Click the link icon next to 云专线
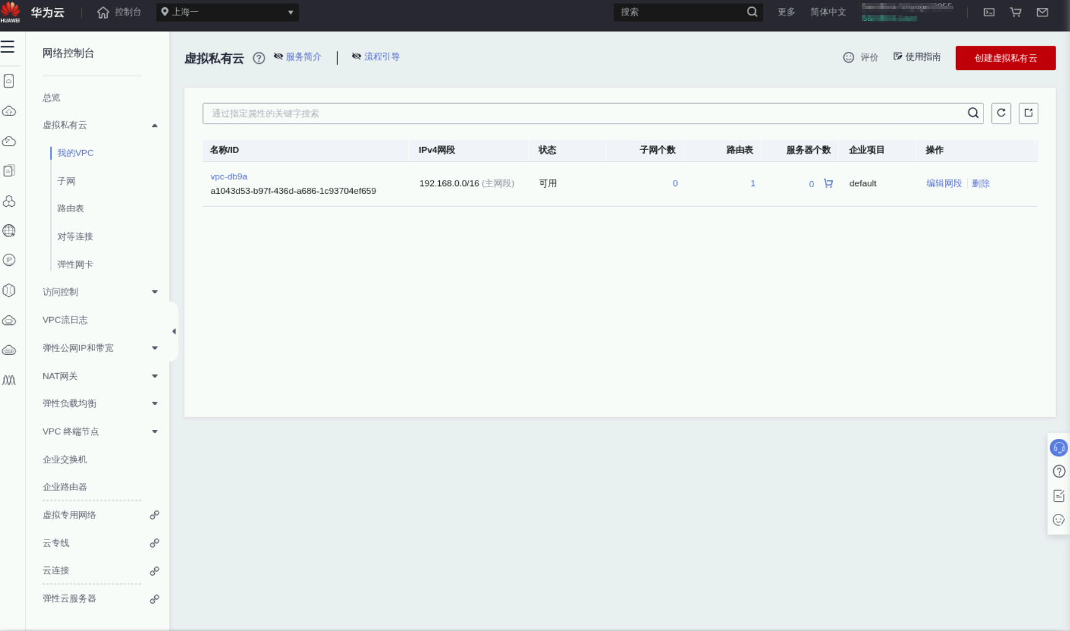Viewport: 1070px width, 631px height. pos(155,543)
